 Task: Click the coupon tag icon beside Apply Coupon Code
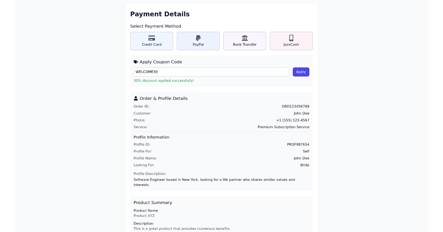135,61
